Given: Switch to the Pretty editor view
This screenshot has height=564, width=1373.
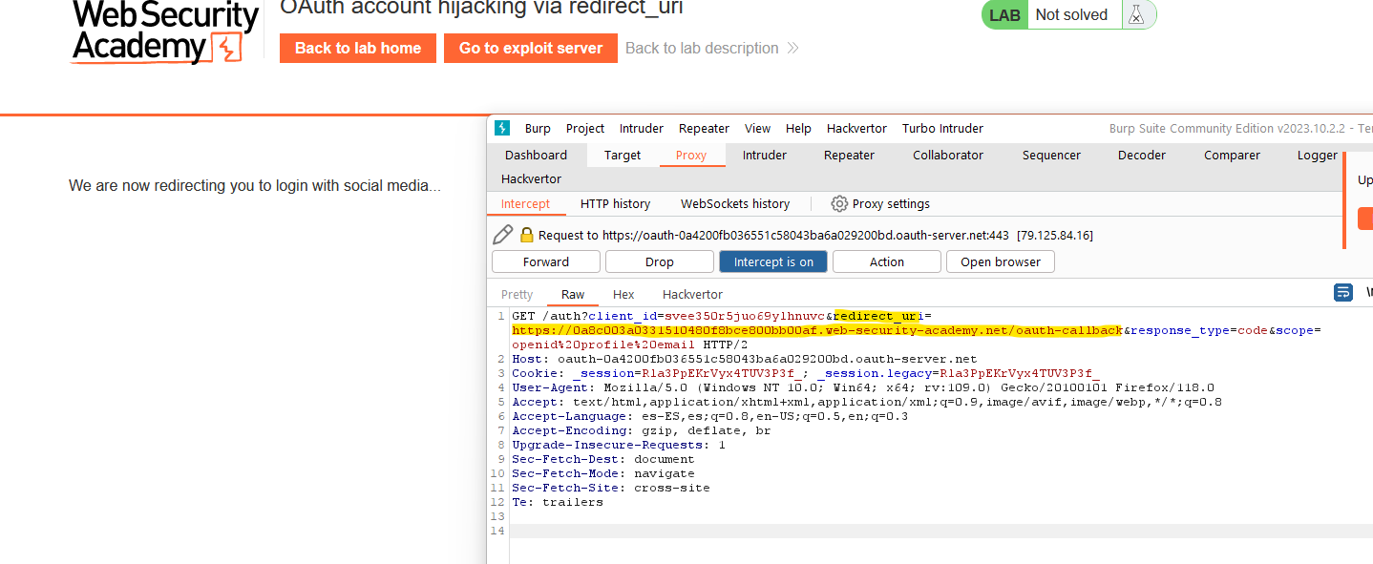Looking at the screenshot, I should [517, 294].
